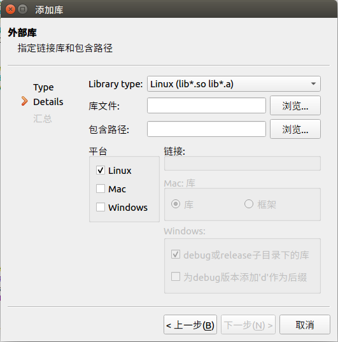338x342 pixels.
Task: Click the 库文件 input field
Action: coord(206,106)
